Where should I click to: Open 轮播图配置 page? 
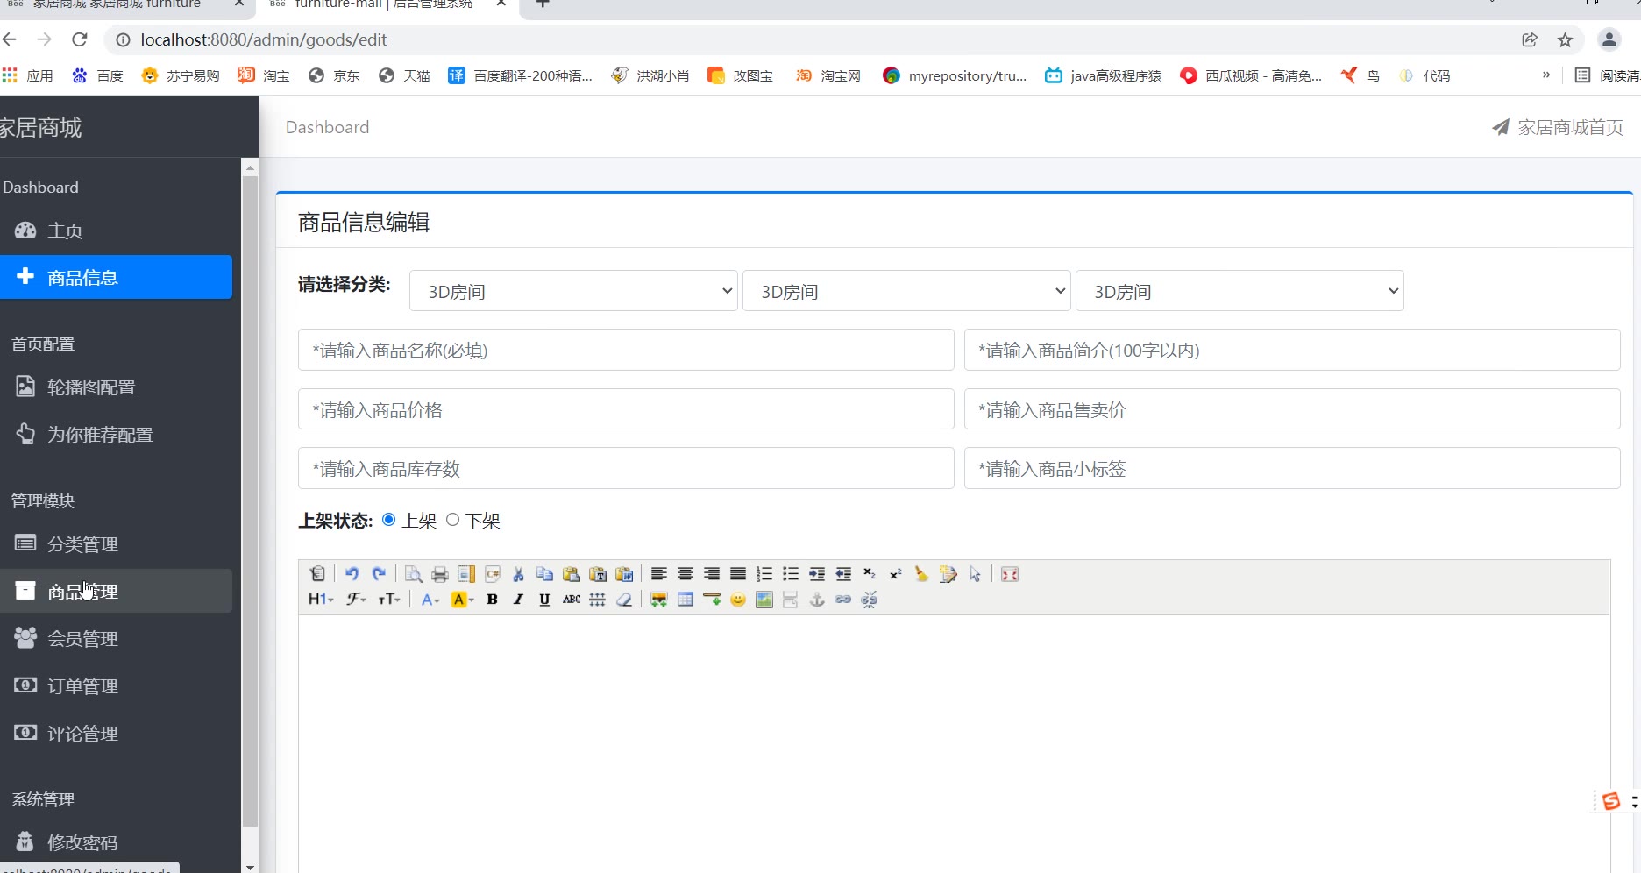click(x=116, y=387)
